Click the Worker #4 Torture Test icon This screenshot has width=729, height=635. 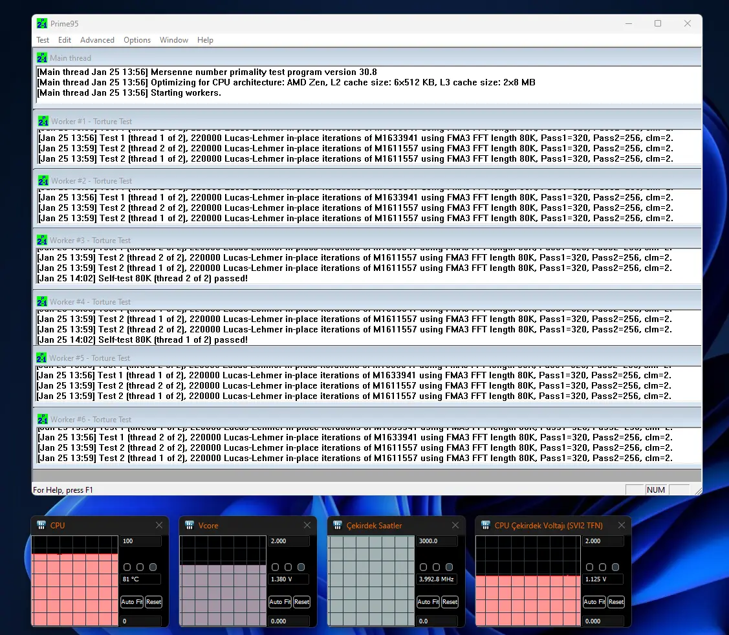[42, 301]
